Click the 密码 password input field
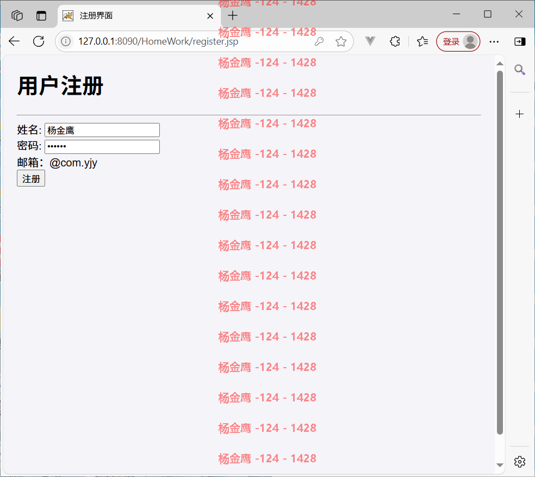 [102, 147]
